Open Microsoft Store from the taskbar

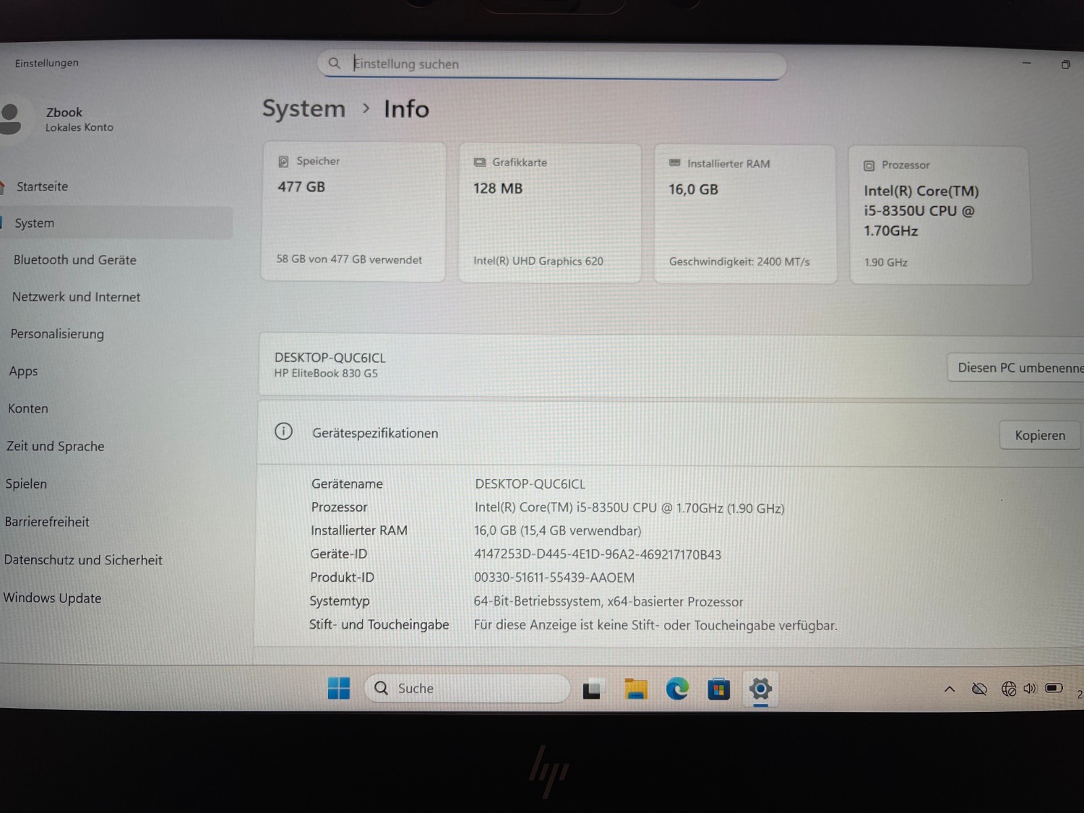(x=718, y=690)
